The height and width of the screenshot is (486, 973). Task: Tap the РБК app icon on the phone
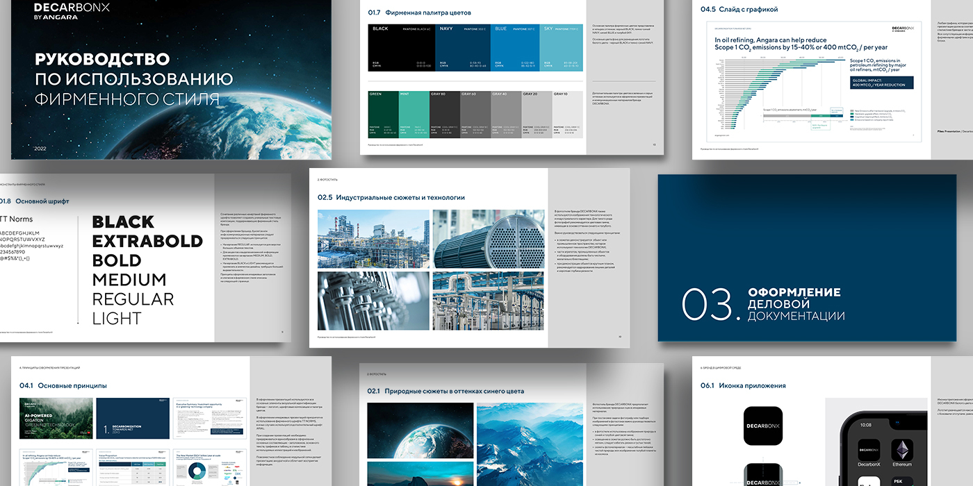click(x=902, y=480)
